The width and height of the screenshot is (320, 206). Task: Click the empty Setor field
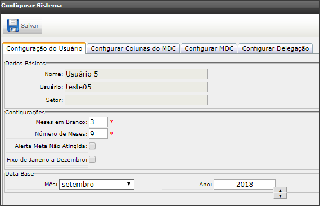click(136, 100)
